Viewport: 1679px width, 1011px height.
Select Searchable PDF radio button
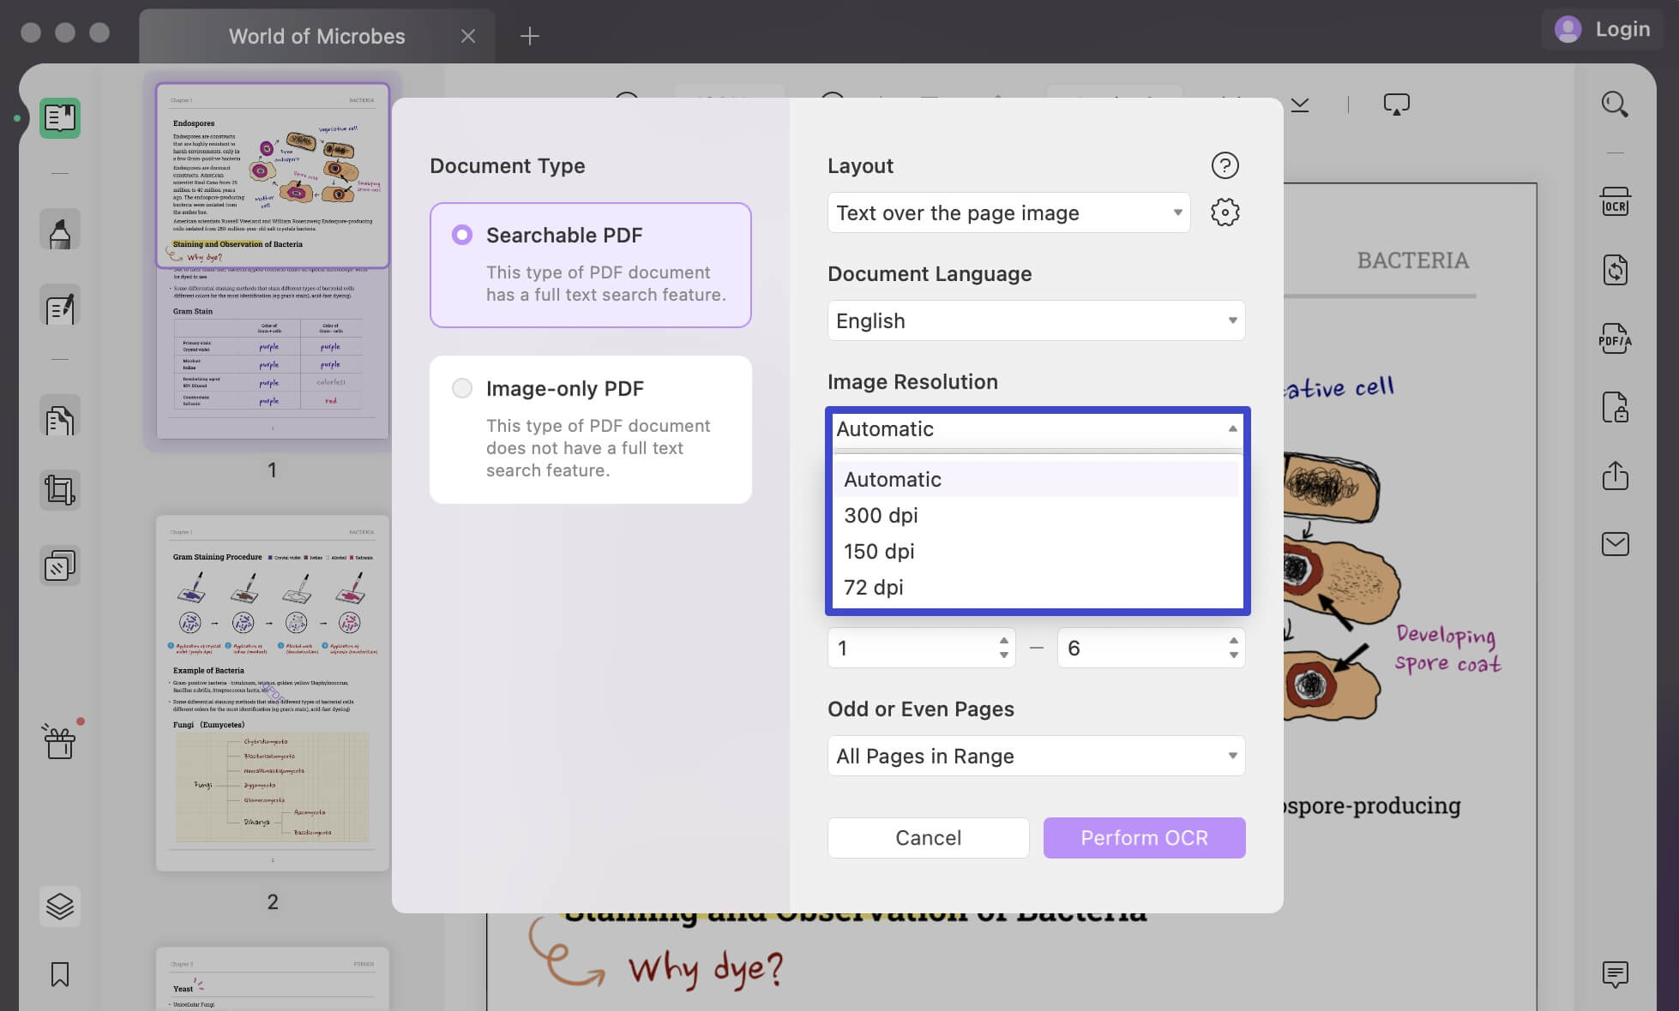(460, 236)
